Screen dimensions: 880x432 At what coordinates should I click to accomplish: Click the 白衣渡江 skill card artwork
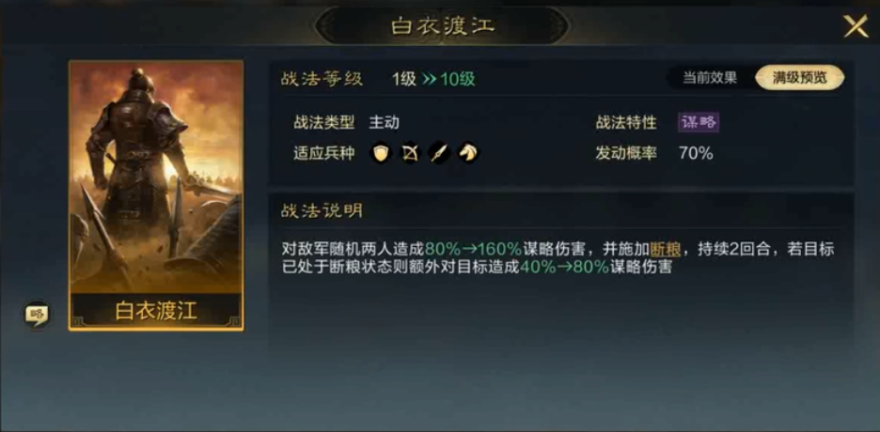pyautogui.click(x=156, y=177)
